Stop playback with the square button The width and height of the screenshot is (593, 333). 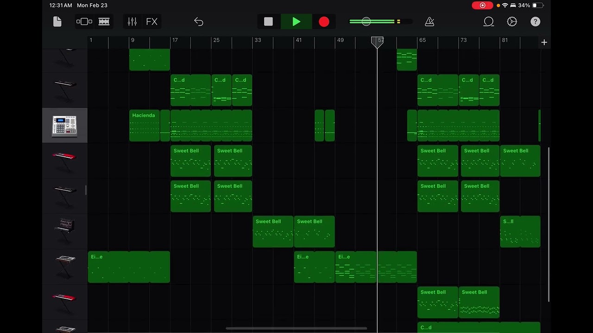(268, 22)
